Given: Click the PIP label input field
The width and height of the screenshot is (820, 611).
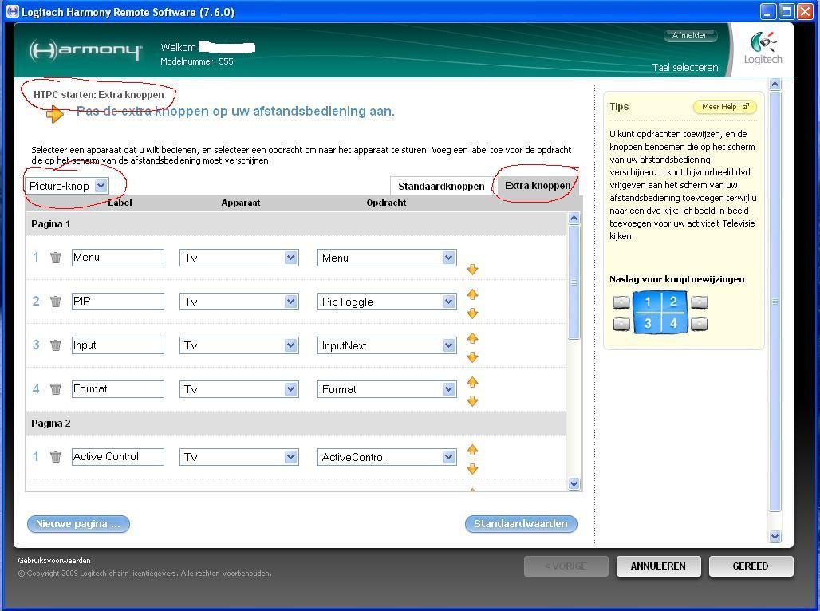Looking at the screenshot, I should (x=118, y=302).
